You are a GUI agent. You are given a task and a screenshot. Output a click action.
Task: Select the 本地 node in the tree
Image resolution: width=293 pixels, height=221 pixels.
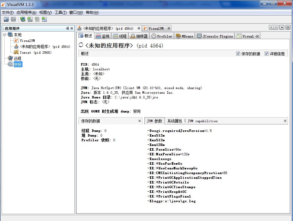pyautogui.click(x=17, y=35)
